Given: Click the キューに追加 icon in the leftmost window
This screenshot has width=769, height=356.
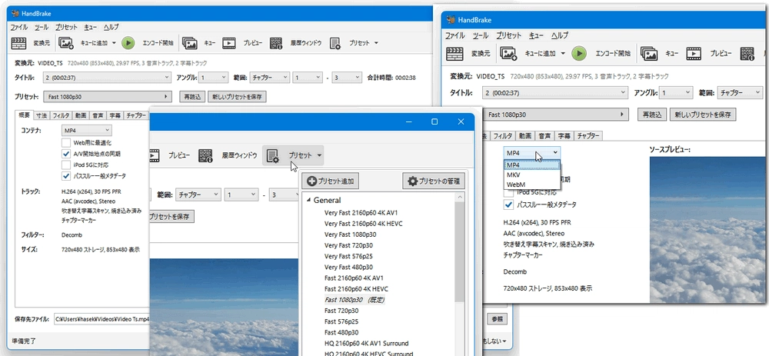Looking at the screenshot, I should pos(66,43).
